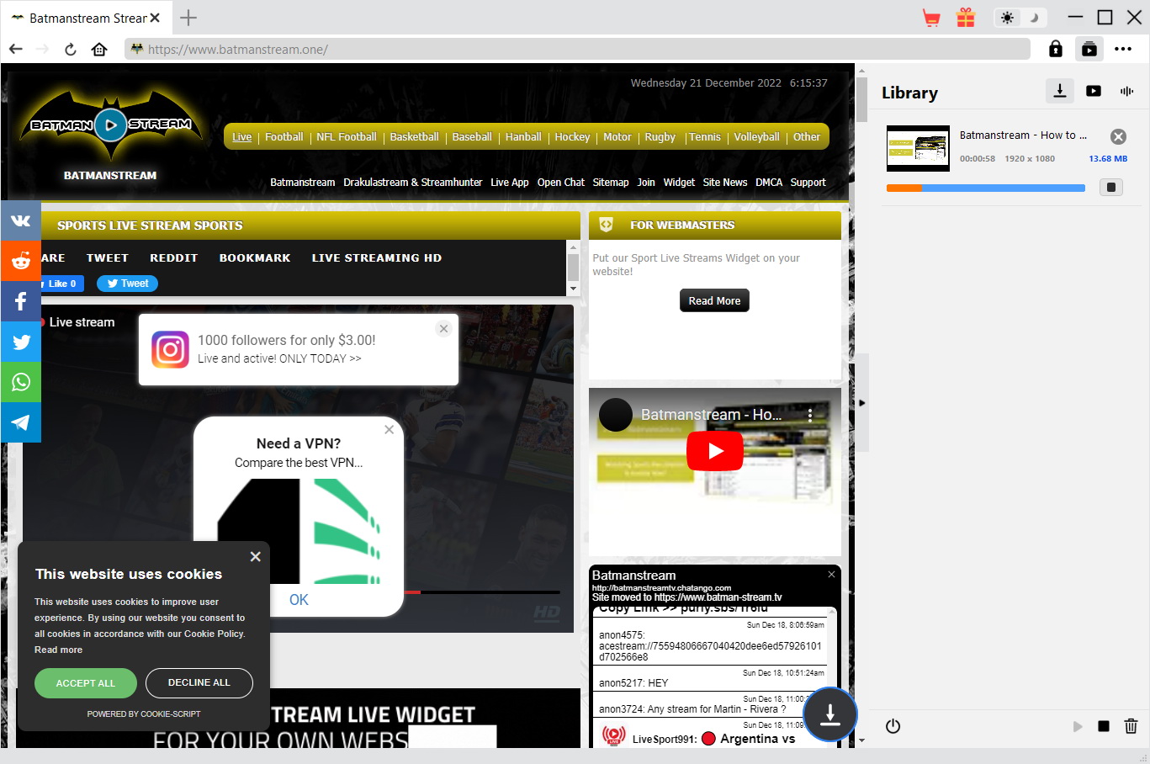The height and width of the screenshot is (764, 1150).
Task: Accept all cookies on the banner
Action: [x=85, y=683]
